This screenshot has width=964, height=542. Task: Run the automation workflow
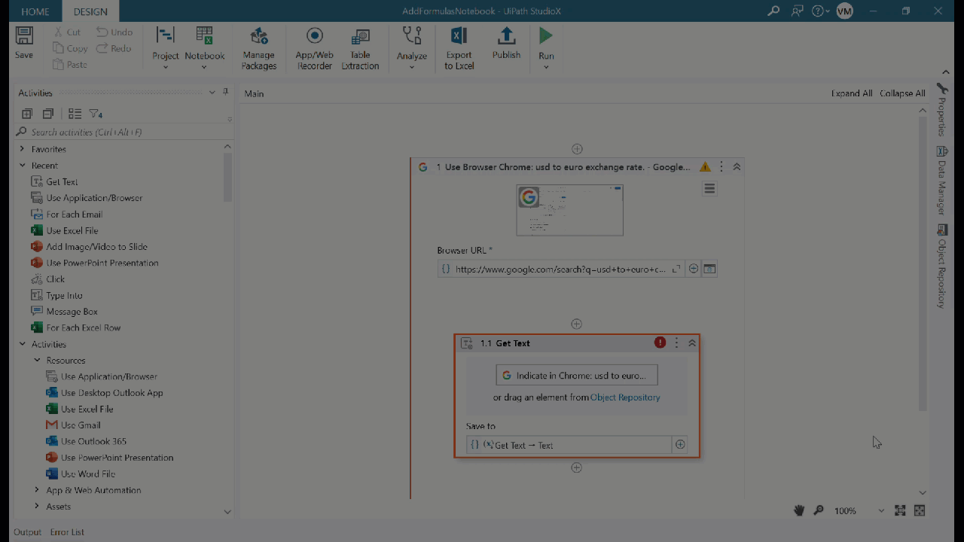click(546, 43)
